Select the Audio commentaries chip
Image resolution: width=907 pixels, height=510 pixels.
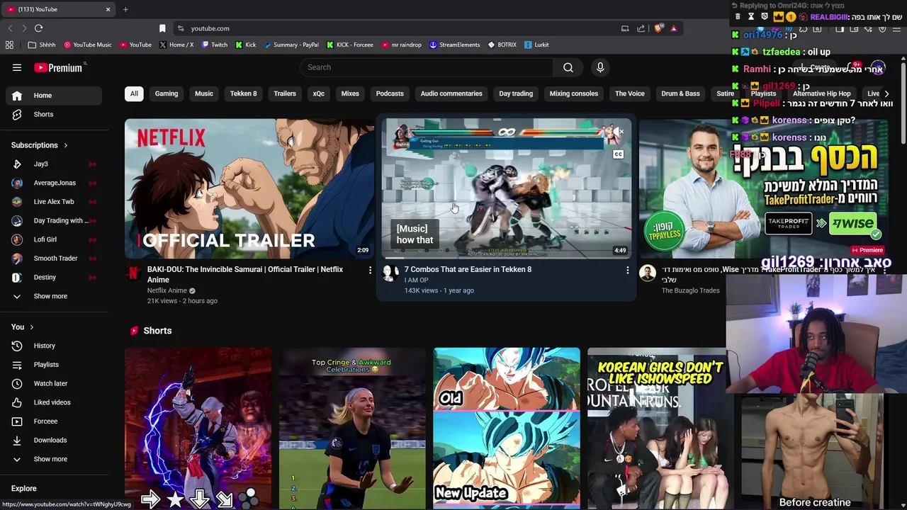coord(451,93)
